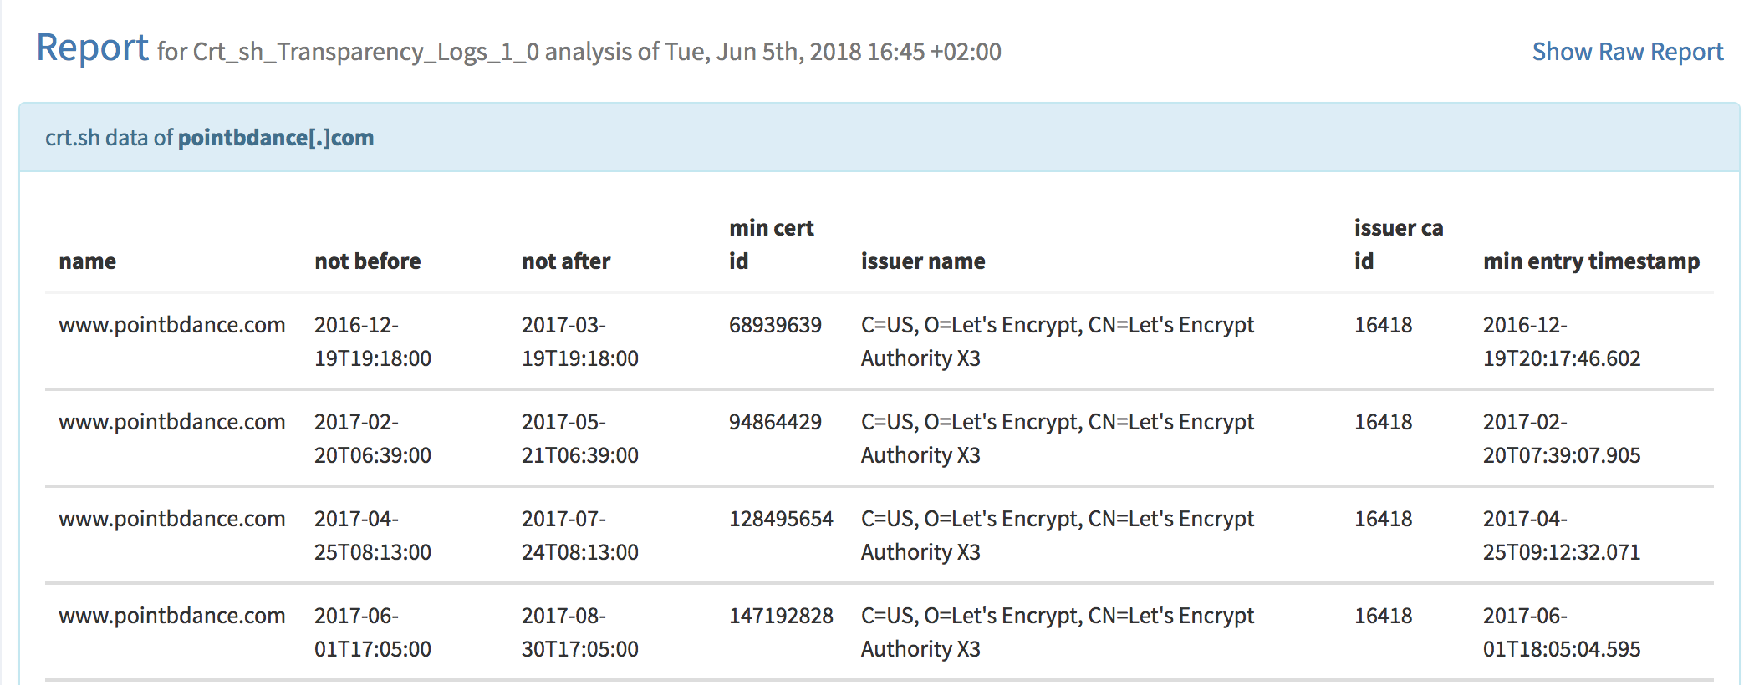This screenshot has width=1749, height=685.
Task: Select www.pointbdance.com in the first row
Action: pos(171,325)
